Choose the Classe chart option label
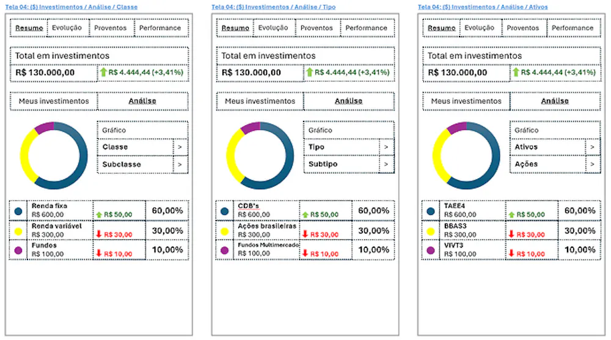The height and width of the screenshot is (340, 611). tap(115, 147)
